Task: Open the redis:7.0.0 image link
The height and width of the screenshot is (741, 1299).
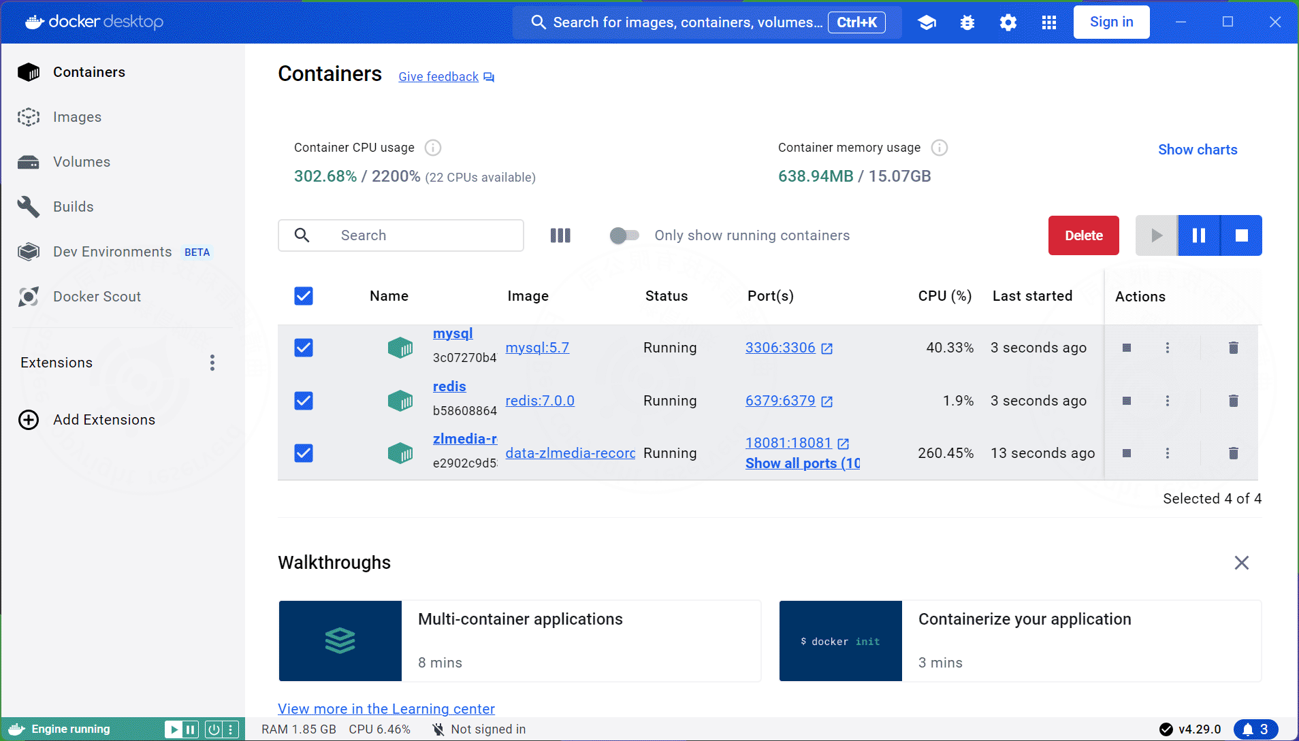Action: pos(540,401)
